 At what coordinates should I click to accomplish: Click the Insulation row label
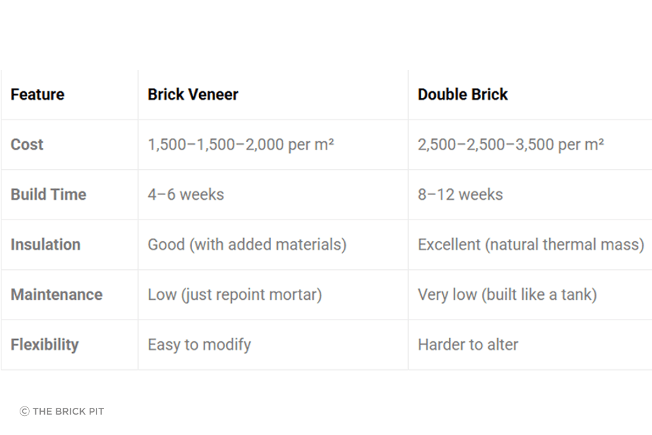pos(46,245)
